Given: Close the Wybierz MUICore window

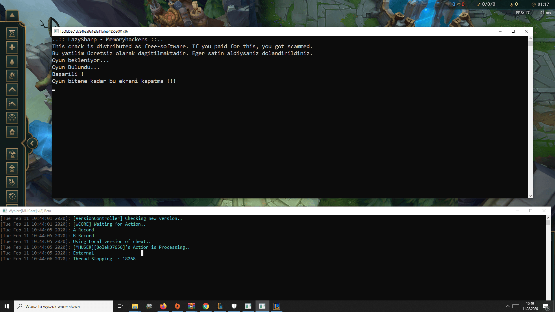Looking at the screenshot, I should (544, 211).
